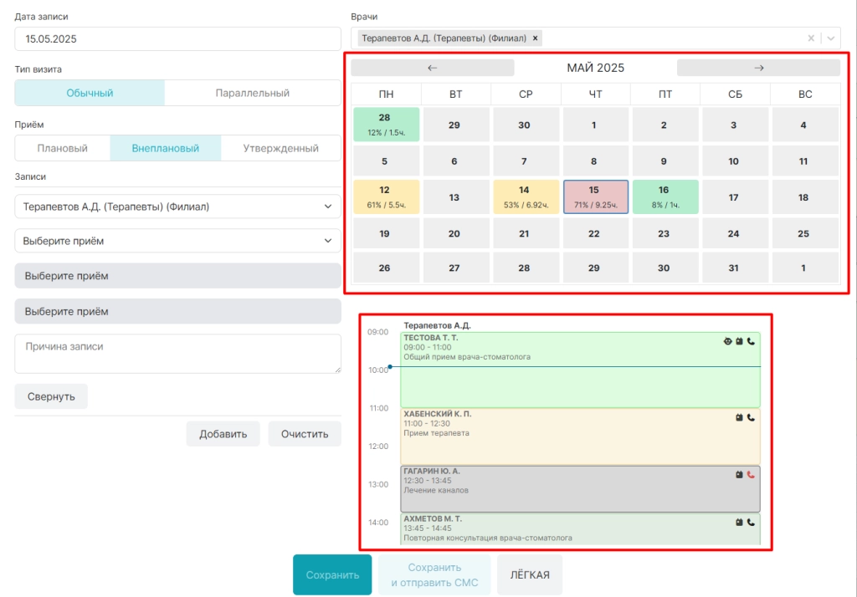Viewport: 857px width, 597px height.
Task: Click the red phone icon on Гагарин appointment
Action: click(751, 475)
